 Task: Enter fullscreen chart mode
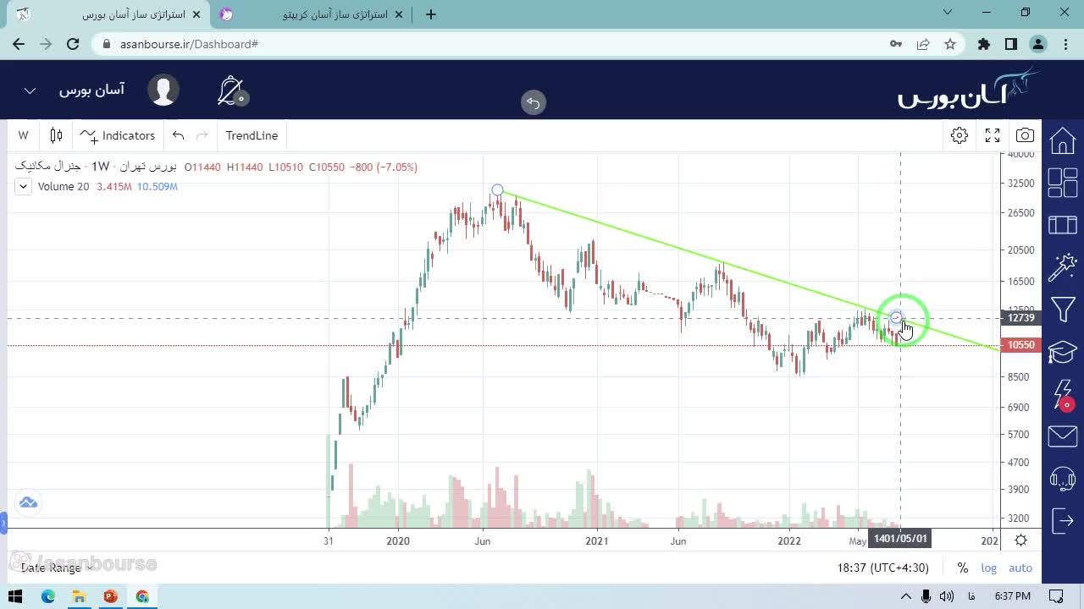point(993,135)
